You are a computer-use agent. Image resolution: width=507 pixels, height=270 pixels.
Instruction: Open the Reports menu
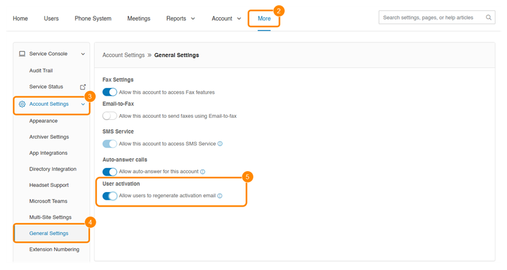coord(176,19)
